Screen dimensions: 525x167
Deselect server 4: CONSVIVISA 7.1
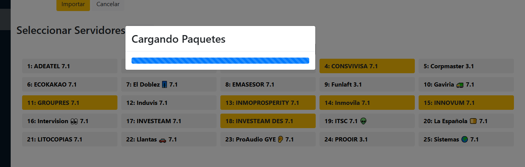[367, 66]
